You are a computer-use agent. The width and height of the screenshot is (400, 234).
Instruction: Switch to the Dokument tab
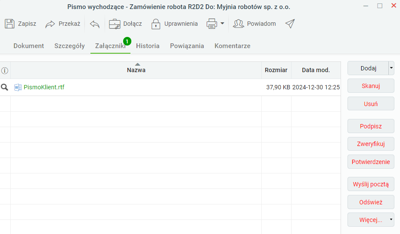[28, 46]
